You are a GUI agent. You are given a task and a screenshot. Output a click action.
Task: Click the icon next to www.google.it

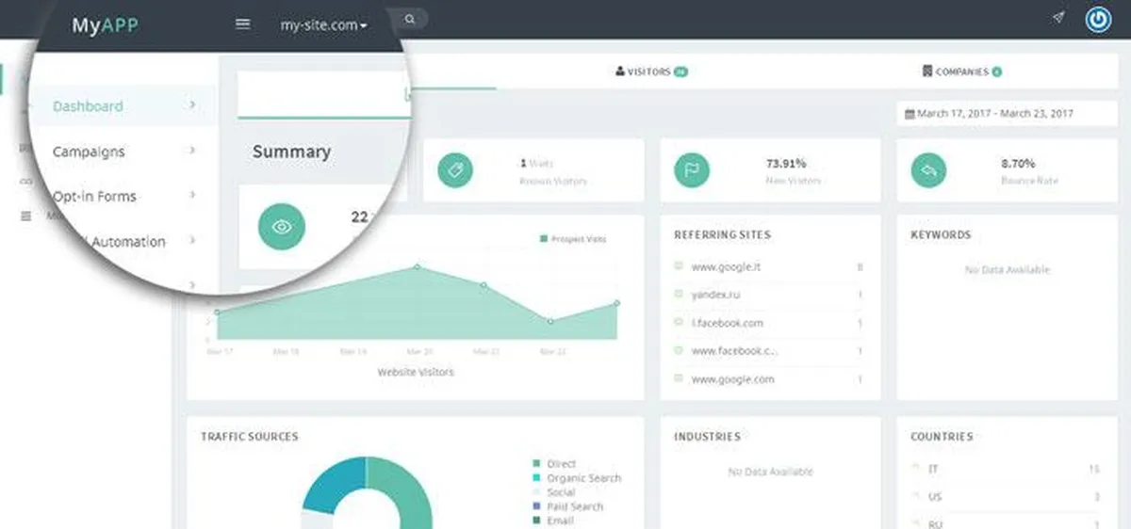(678, 266)
